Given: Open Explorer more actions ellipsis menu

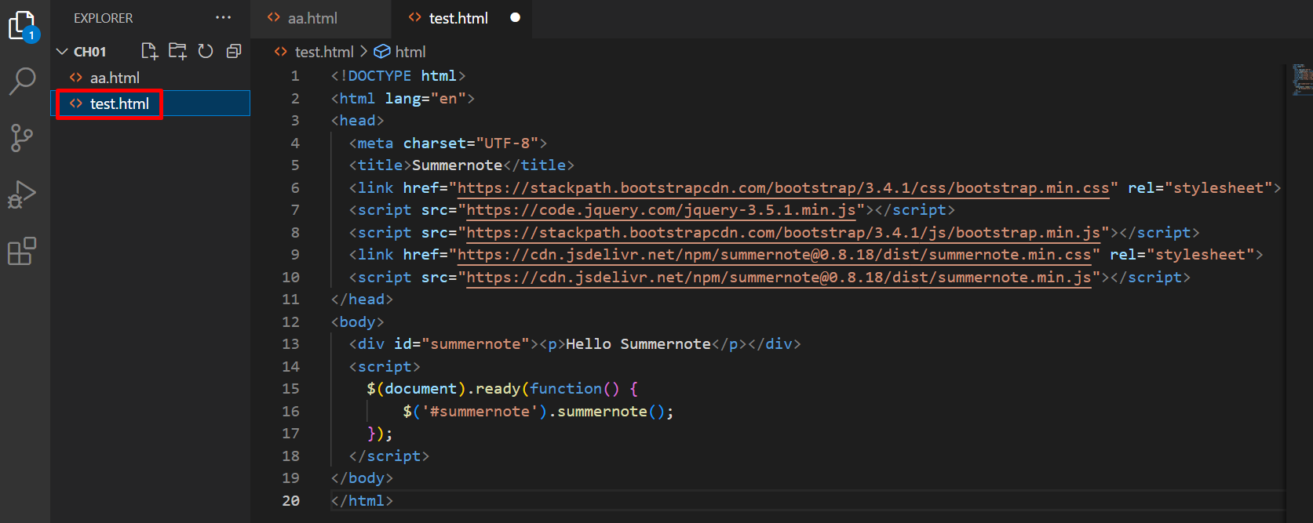Looking at the screenshot, I should pyautogui.click(x=224, y=17).
